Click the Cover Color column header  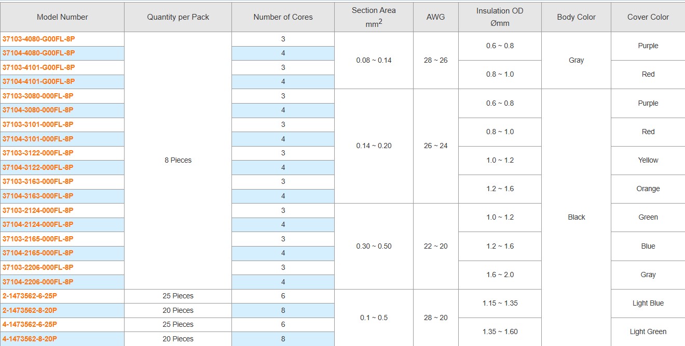click(x=648, y=17)
